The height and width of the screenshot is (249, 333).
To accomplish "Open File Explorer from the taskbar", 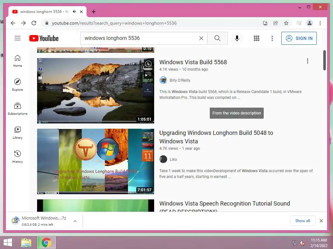I will point(26,243).
